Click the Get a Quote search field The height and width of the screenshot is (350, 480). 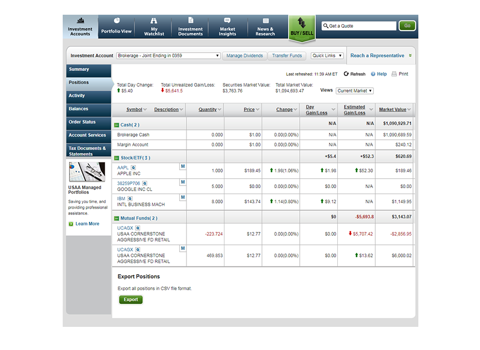click(359, 26)
